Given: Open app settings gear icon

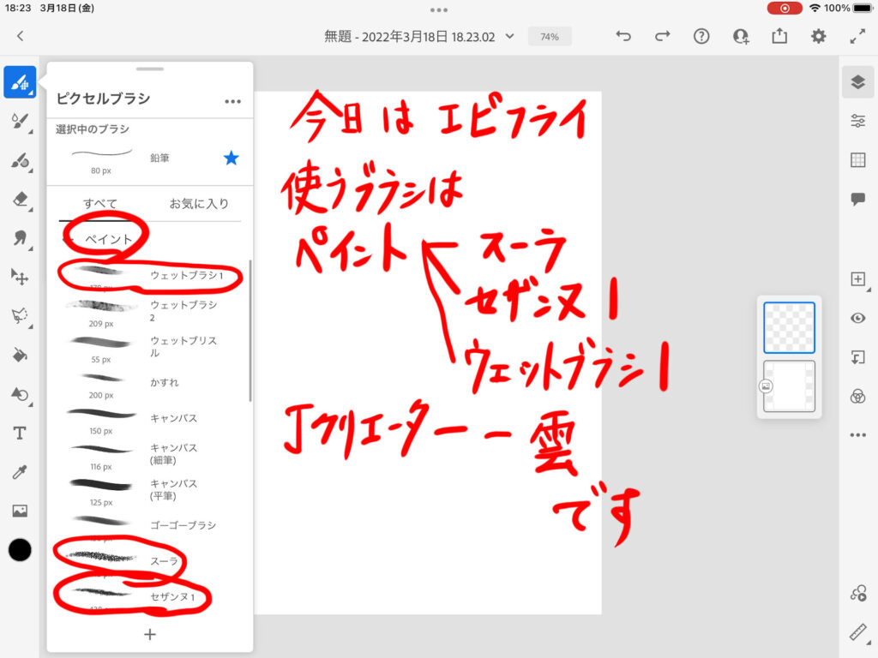Looking at the screenshot, I should tap(819, 36).
